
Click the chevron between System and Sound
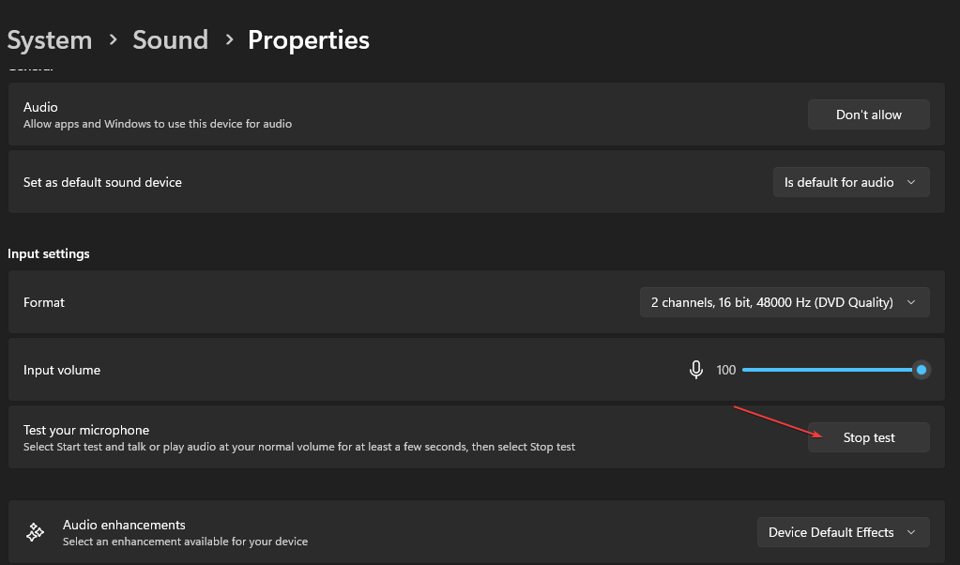tap(113, 40)
